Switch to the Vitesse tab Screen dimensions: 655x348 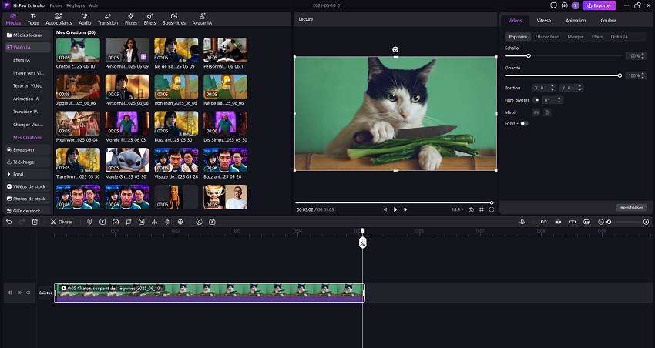tap(543, 21)
